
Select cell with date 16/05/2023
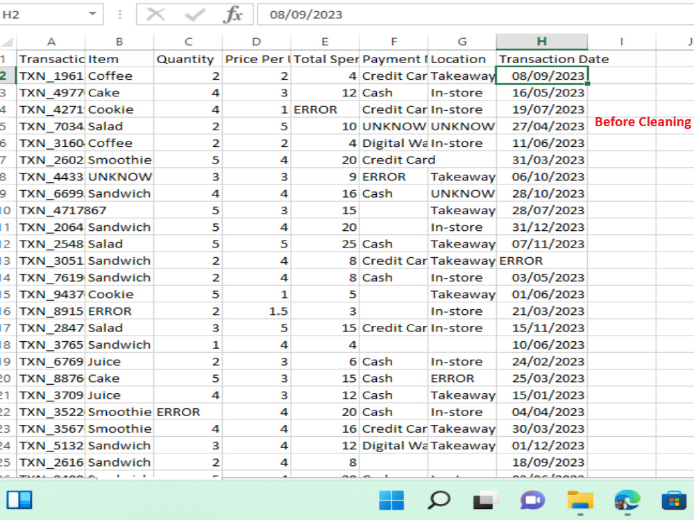coord(542,92)
